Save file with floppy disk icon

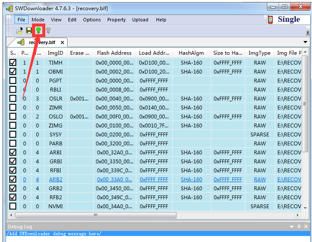[29, 30]
